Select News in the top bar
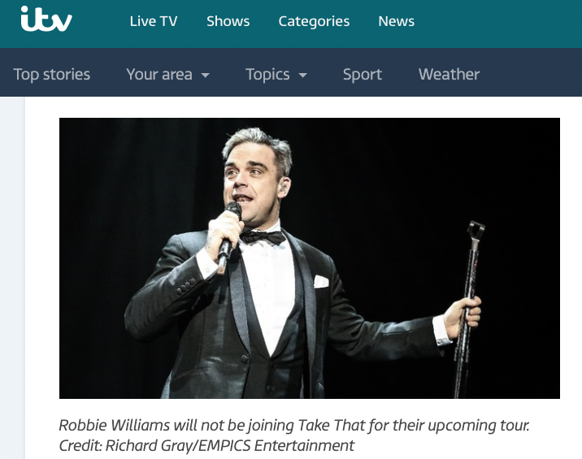The image size is (582, 459). click(396, 21)
